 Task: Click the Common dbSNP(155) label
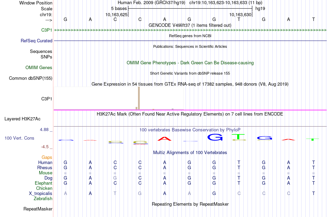[x=30, y=78]
